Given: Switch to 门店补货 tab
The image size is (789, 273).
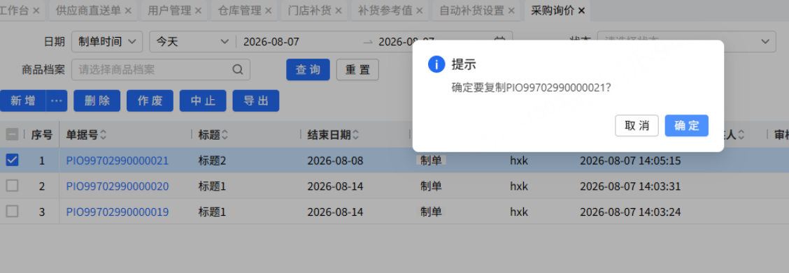Looking at the screenshot, I should [309, 10].
